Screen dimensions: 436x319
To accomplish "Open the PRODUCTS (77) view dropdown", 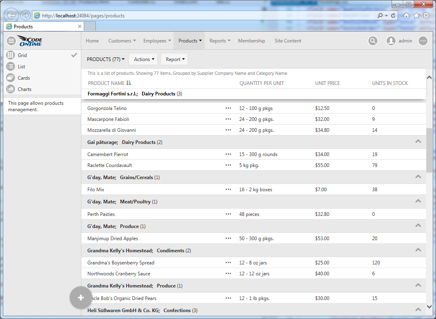I will 106,59.
